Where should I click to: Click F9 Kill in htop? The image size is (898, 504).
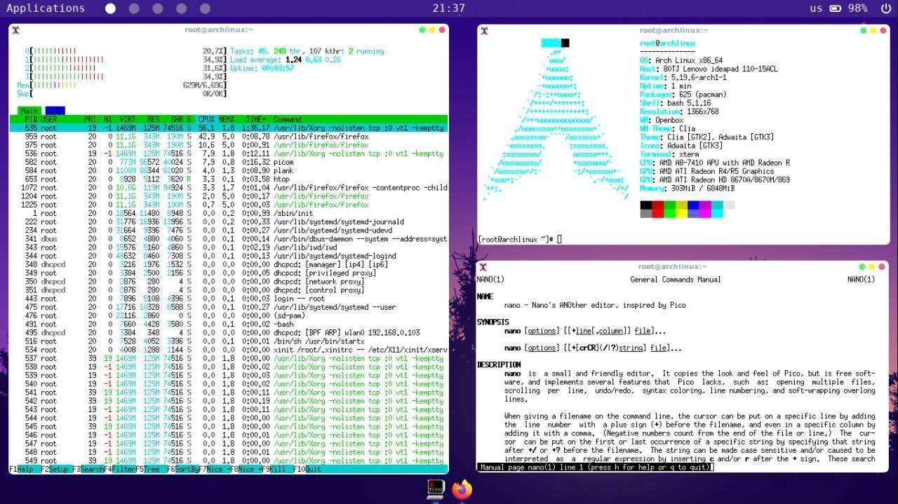click(277, 469)
